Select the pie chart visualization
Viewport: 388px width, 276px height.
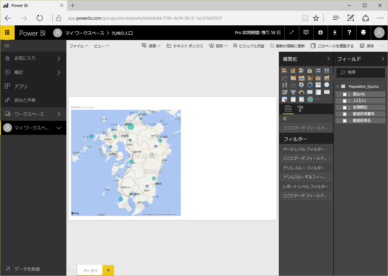(301, 85)
